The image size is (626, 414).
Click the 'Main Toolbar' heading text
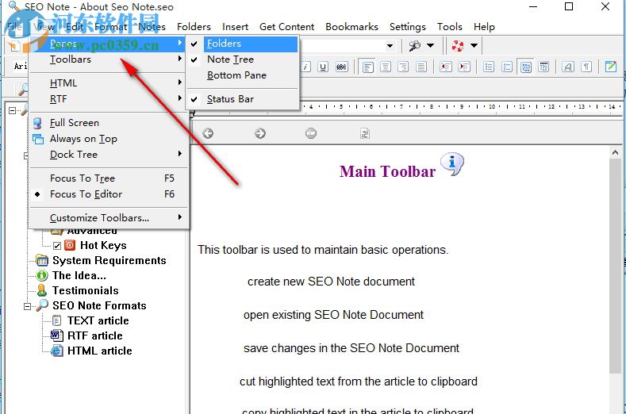tap(387, 171)
